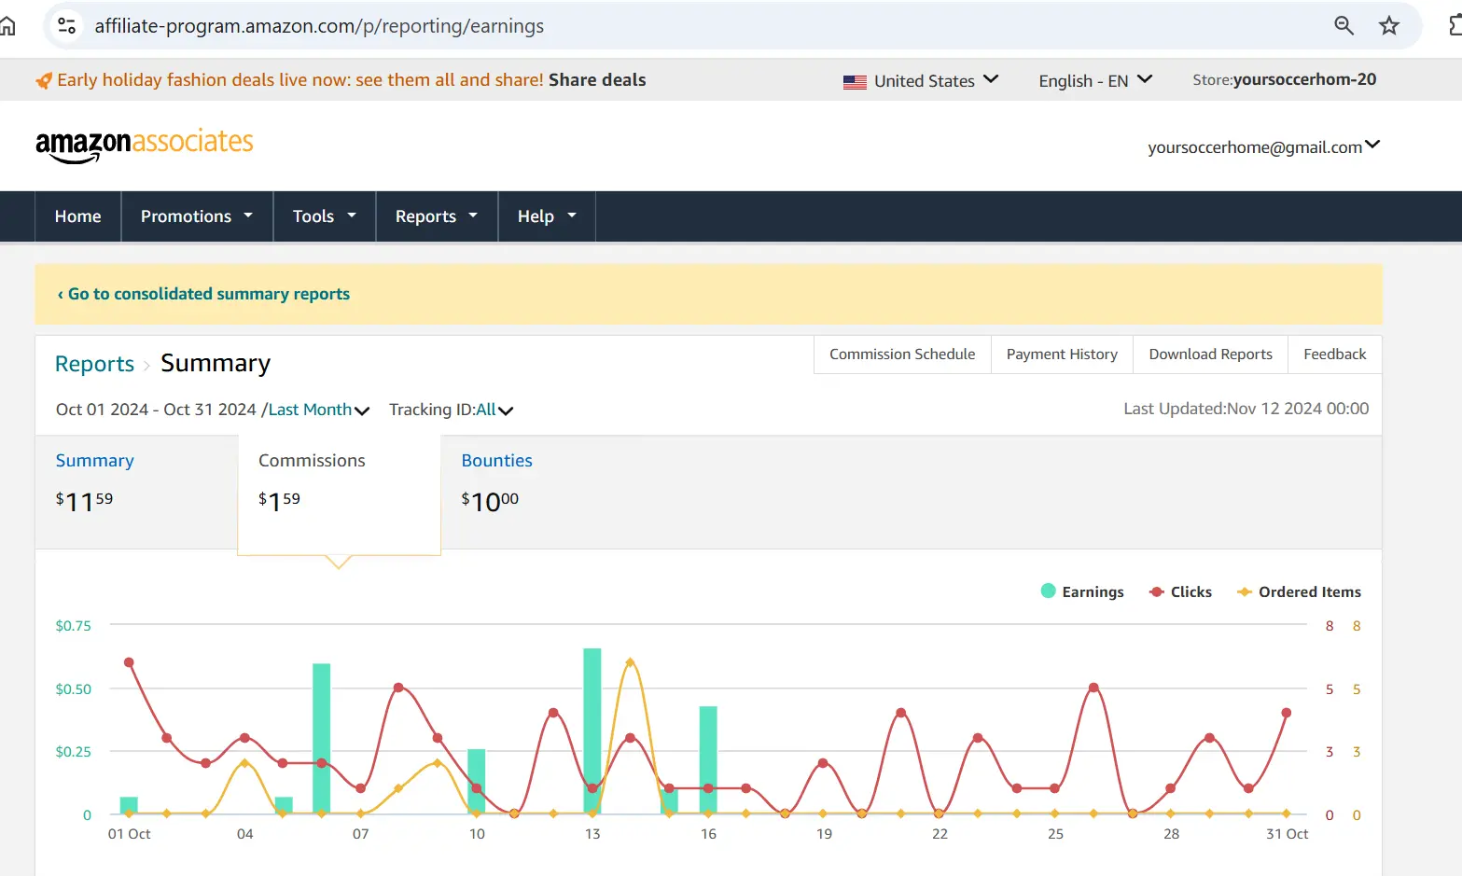
Task: Click Download Reports
Action: [x=1210, y=355]
